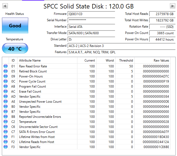Click the Good health status button
Screen dimensions: 177x156
click(x=15, y=26)
